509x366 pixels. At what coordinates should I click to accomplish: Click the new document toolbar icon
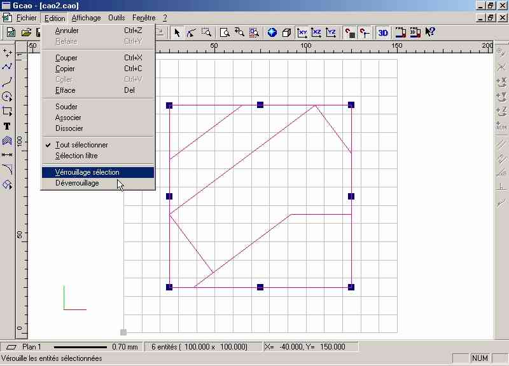tap(11, 32)
